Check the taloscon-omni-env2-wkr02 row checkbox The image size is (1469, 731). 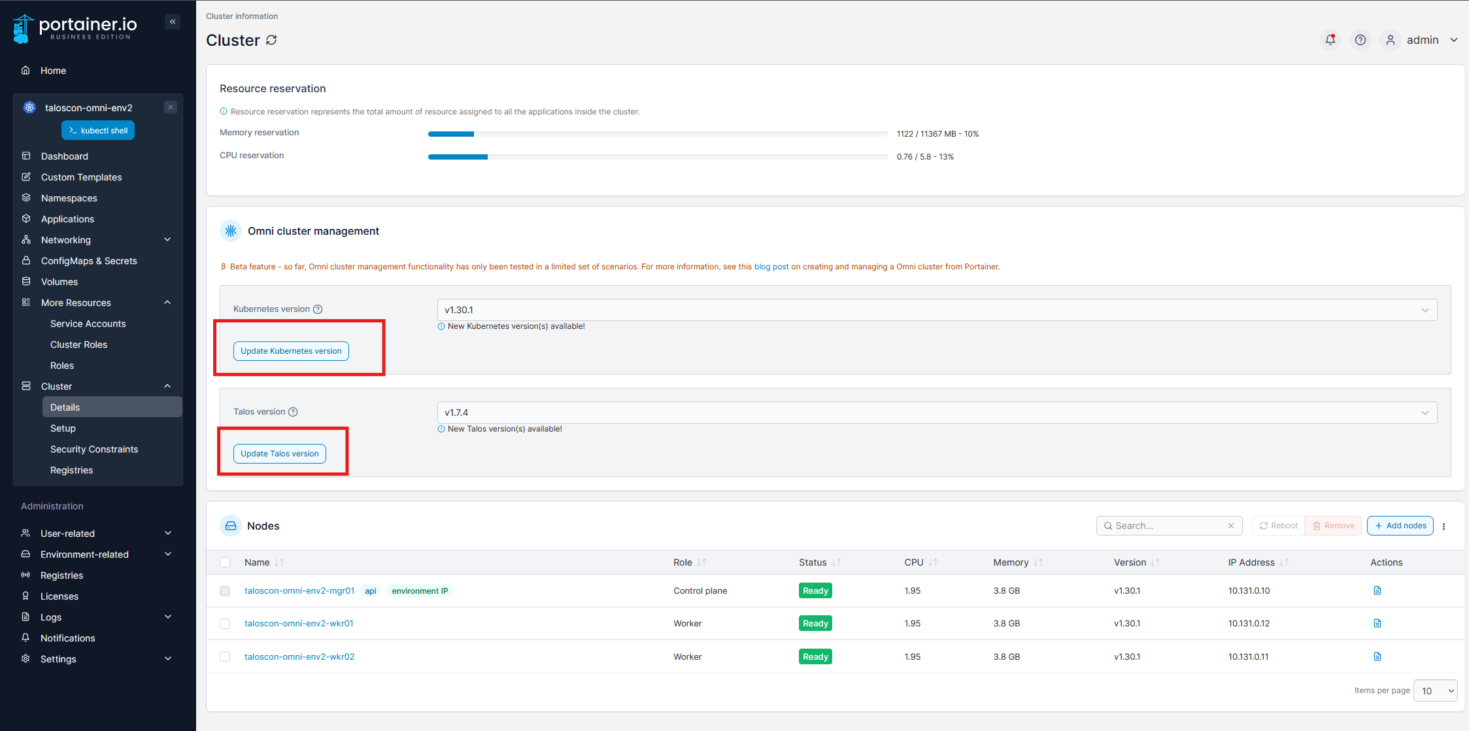click(225, 656)
